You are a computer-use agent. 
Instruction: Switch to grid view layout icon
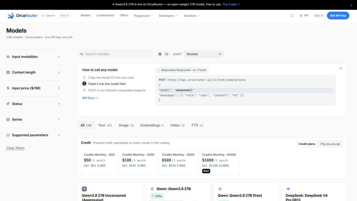tap(160, 54)
